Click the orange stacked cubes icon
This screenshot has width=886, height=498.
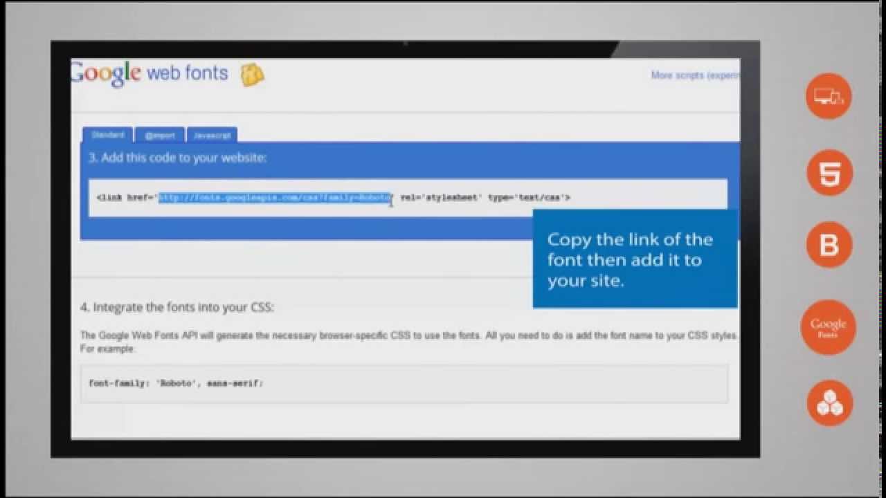(x=829, y=403)
